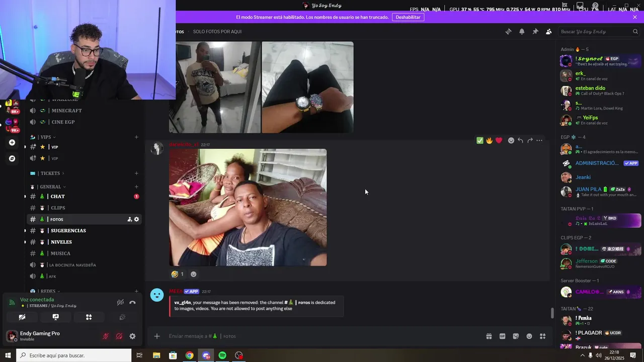Open notification settings bell icon
This screenshot has height=362, width=644.
(x=522, y=31)
